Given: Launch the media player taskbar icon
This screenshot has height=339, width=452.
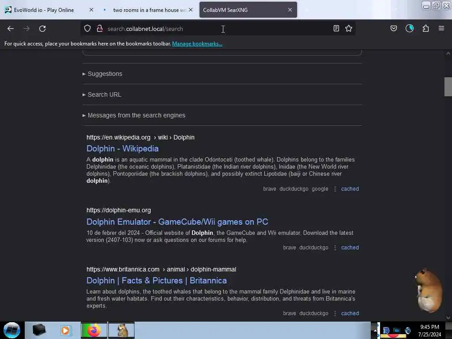Looking at the screenshot, I should click(65, 330).
